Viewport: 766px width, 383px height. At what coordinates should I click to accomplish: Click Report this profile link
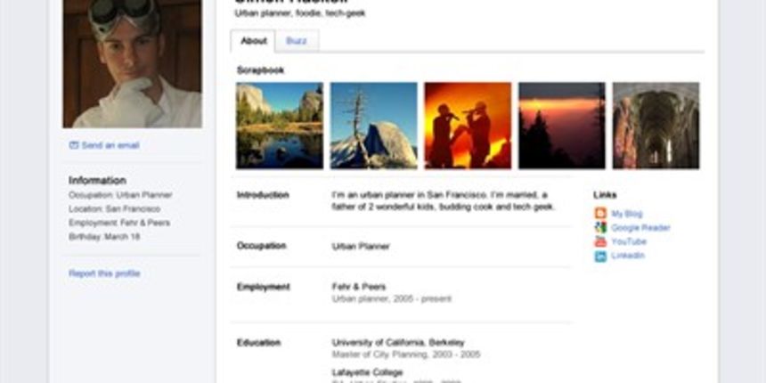(x=104, y=273)
